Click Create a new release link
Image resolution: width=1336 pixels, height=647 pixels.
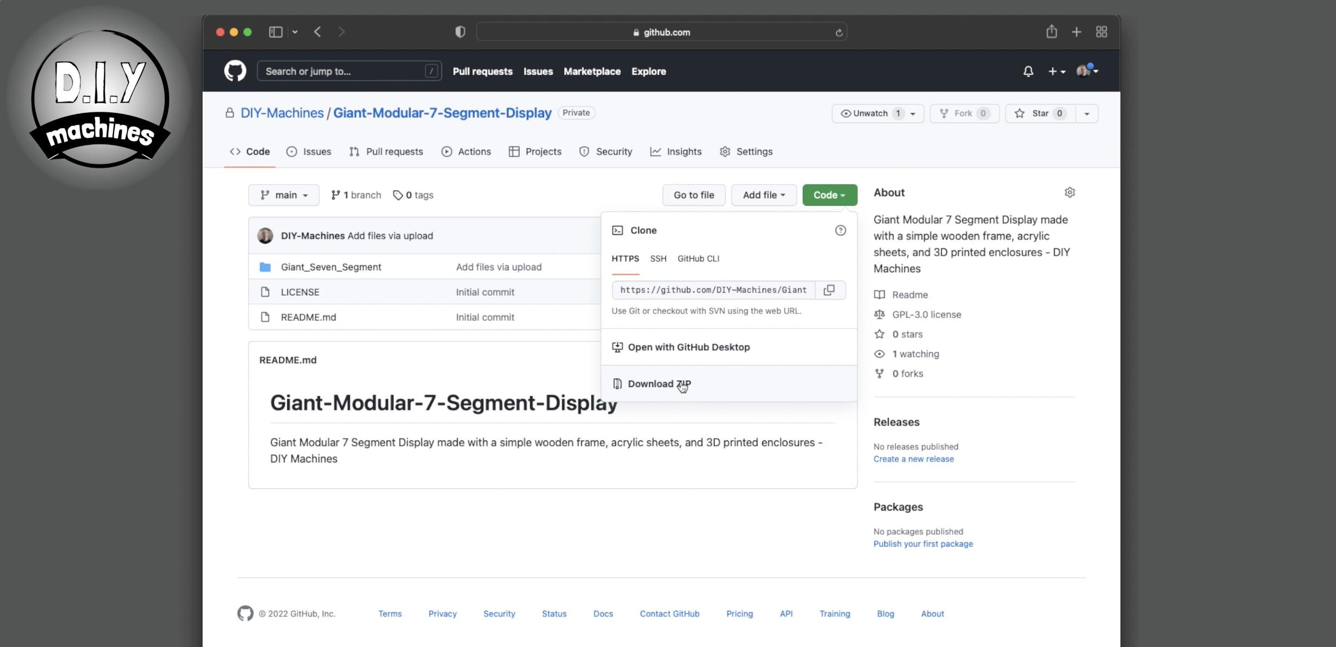[913, 458]
